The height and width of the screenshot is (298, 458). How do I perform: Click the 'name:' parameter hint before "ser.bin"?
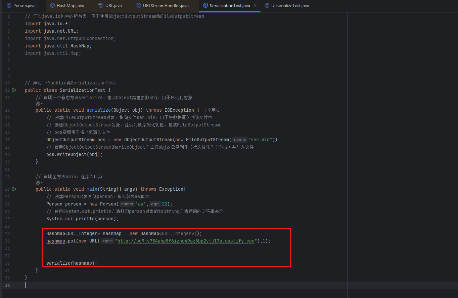tap(240, 140)
